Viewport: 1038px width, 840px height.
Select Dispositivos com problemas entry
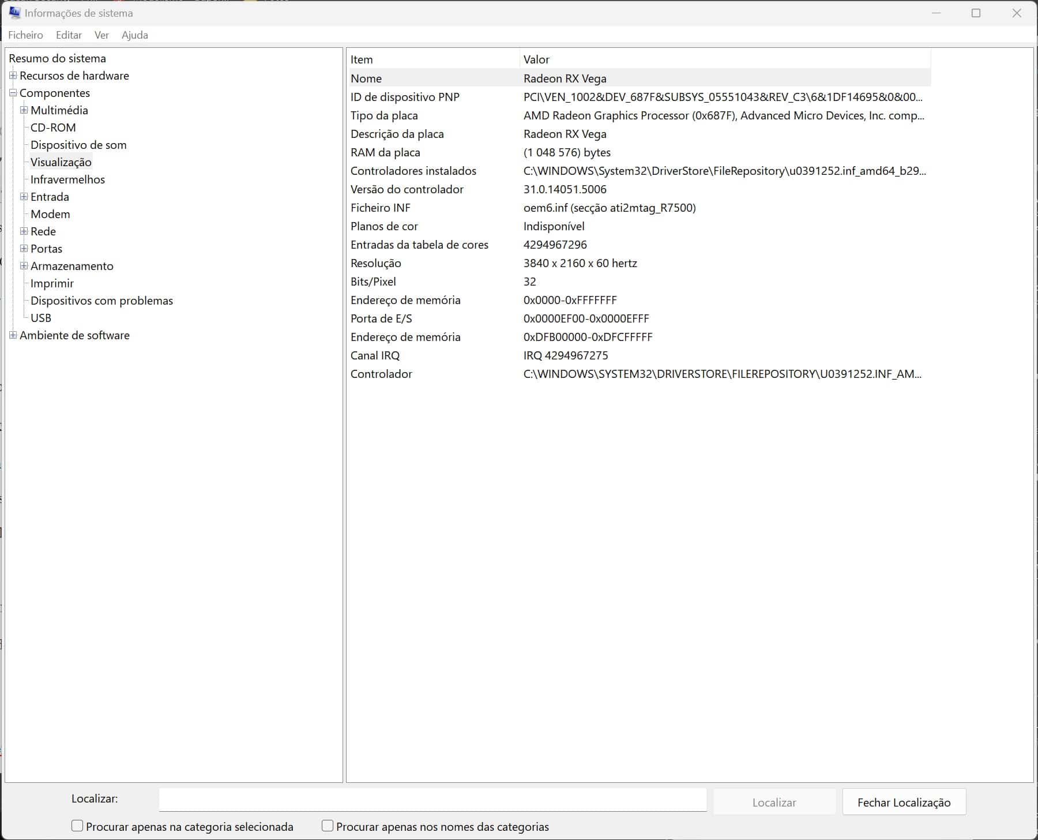coord(101,301)
